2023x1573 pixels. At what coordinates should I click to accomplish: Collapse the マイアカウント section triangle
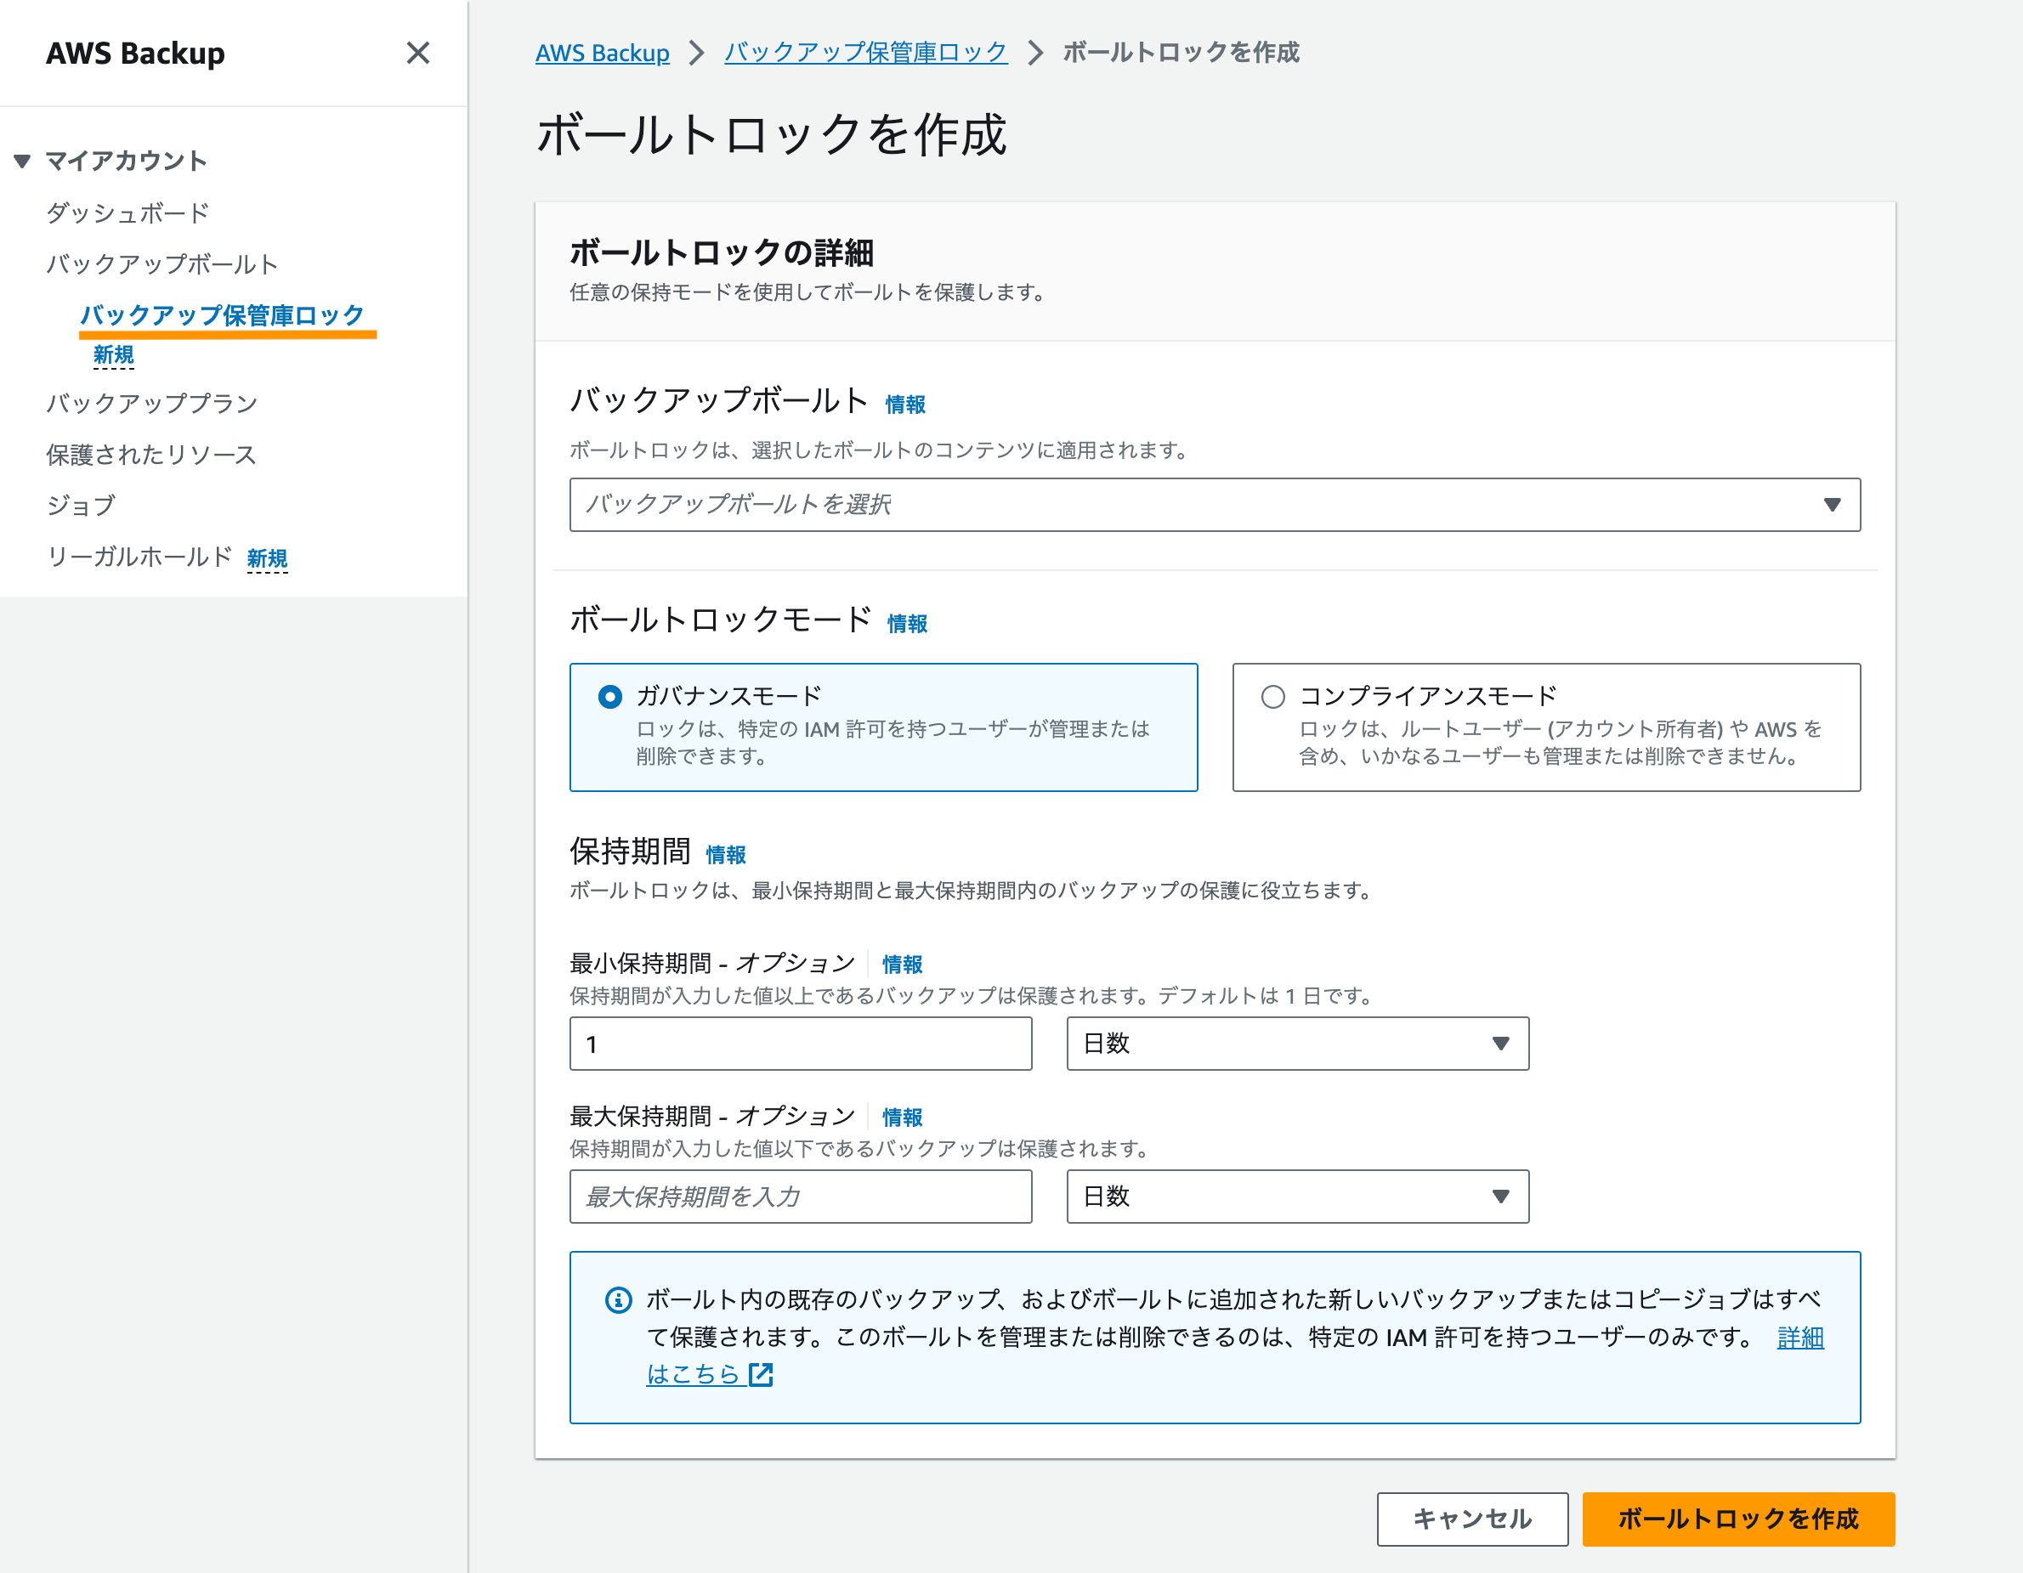pyautogui.click(x=23, y=161)
